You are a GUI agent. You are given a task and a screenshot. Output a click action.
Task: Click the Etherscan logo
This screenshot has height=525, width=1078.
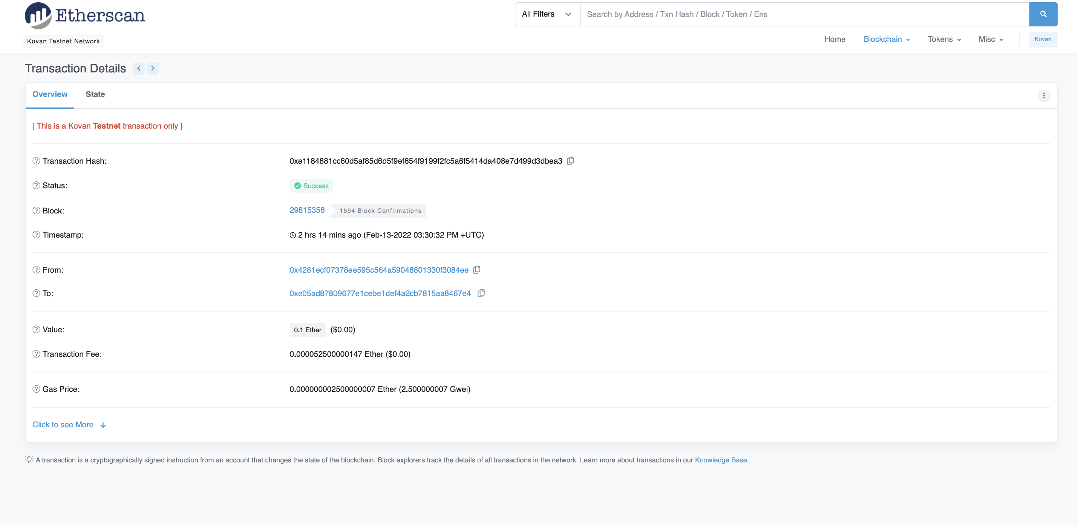(x=85, y=15)
